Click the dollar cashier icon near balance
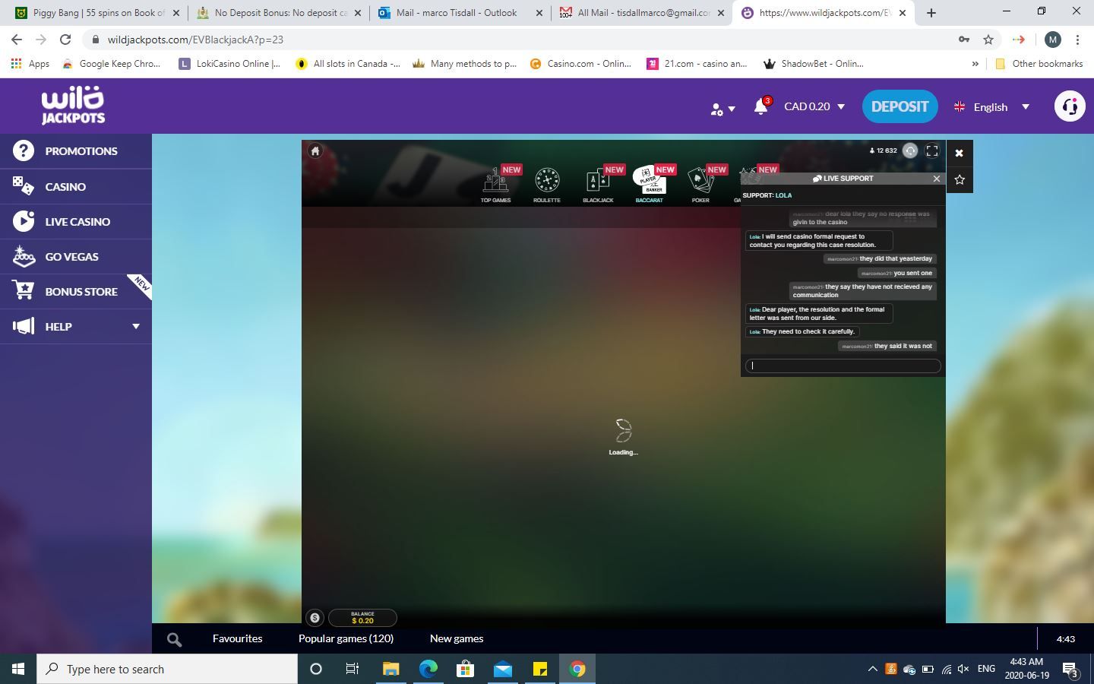The image size is (1094, 684). point(315,618)
